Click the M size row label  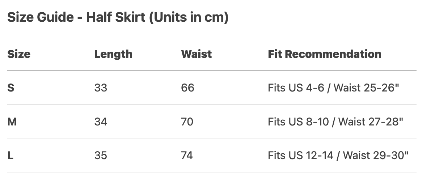coord(12,122)
